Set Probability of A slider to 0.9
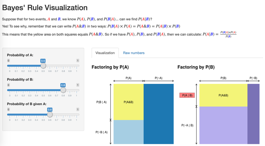The height and width of the screenshot is (146, 265). (x=70, y=66)
